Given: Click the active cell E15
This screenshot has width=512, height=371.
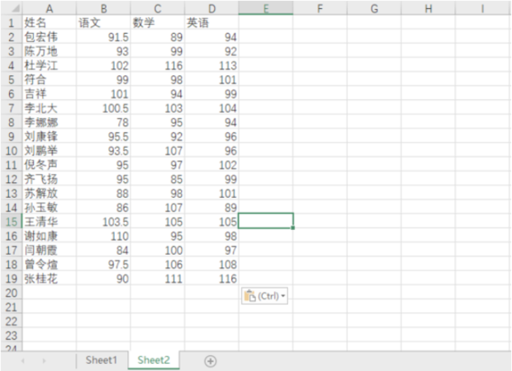Looking at the screenshot, I should tap(266, 221).
